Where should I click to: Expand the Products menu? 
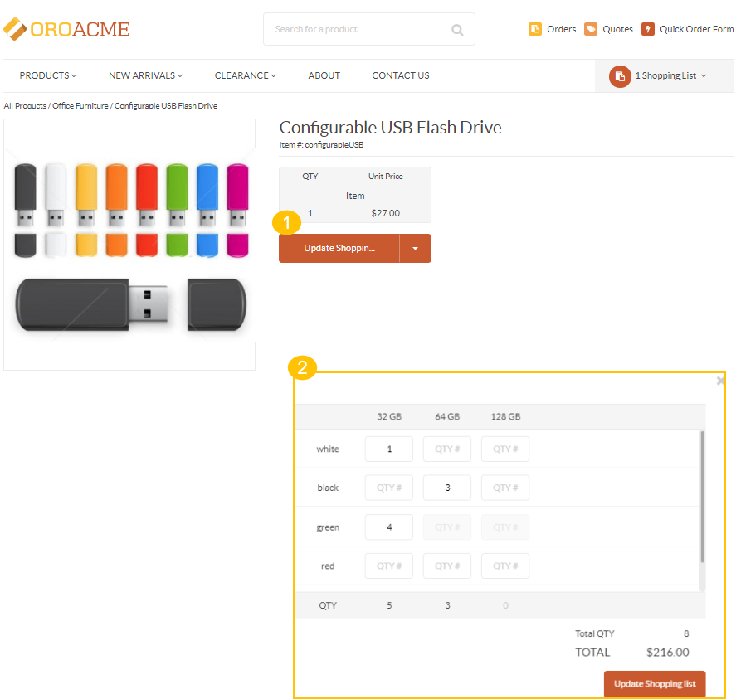point(48,75)
